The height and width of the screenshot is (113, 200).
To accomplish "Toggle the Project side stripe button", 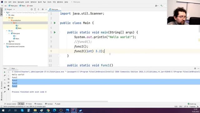I will point(1,12).
